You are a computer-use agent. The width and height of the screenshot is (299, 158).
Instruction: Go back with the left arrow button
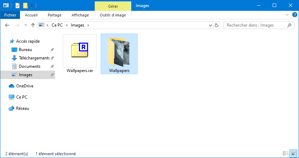click(7, 25)
